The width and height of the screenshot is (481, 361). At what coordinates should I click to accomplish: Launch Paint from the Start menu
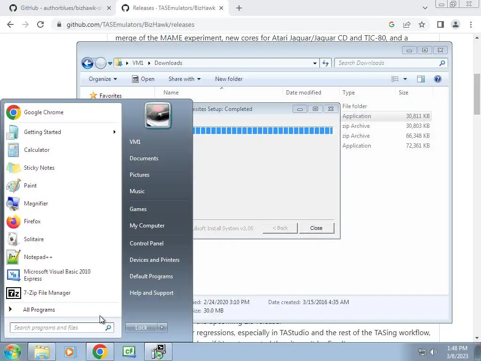(62, 185)
